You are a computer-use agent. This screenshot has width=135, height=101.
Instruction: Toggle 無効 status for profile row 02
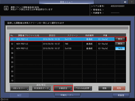click(120, 44)
